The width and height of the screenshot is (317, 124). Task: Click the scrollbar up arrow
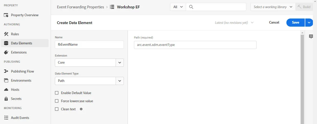tap(302, 33)
